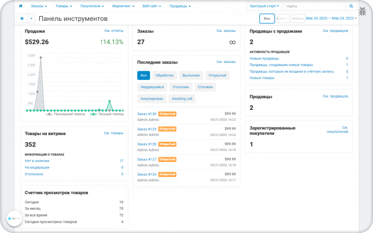Click the $529.26 sales total
The height and width of the screenshot is (233, 373).
pyautogui.click(x=37, y=42)
